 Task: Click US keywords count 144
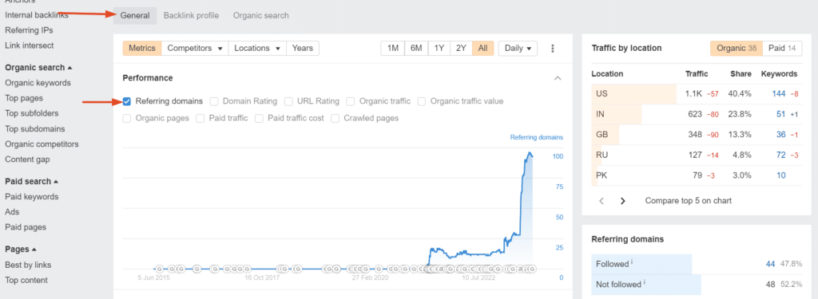[778, 94]
